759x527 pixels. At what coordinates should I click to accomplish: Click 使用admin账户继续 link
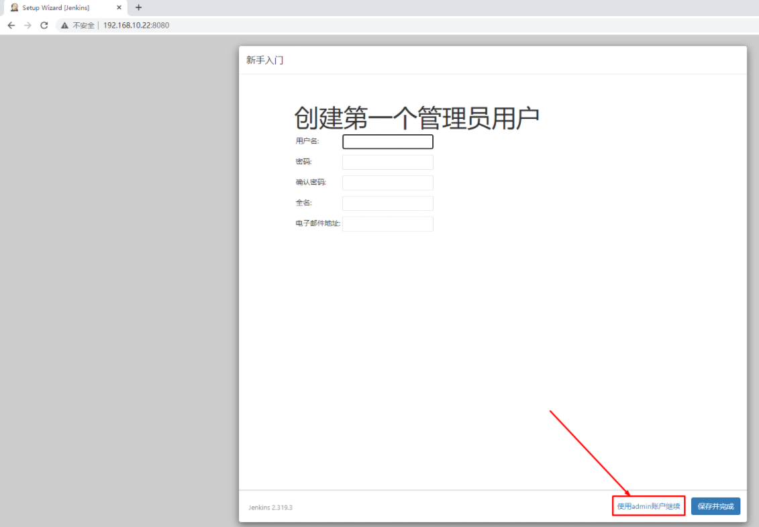tap(649, 506)
